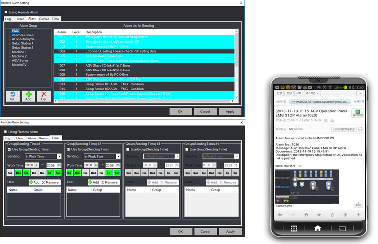Screen dimensions: 378x244
Task: Increase the Work Time start in group #1
Action: tap(37, 164)
